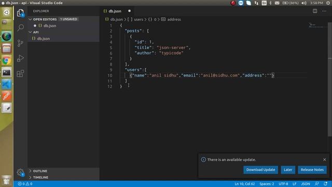Click db.json in the breadcrumb
Viewport: 332px width, 187px height.
[116, 19]
